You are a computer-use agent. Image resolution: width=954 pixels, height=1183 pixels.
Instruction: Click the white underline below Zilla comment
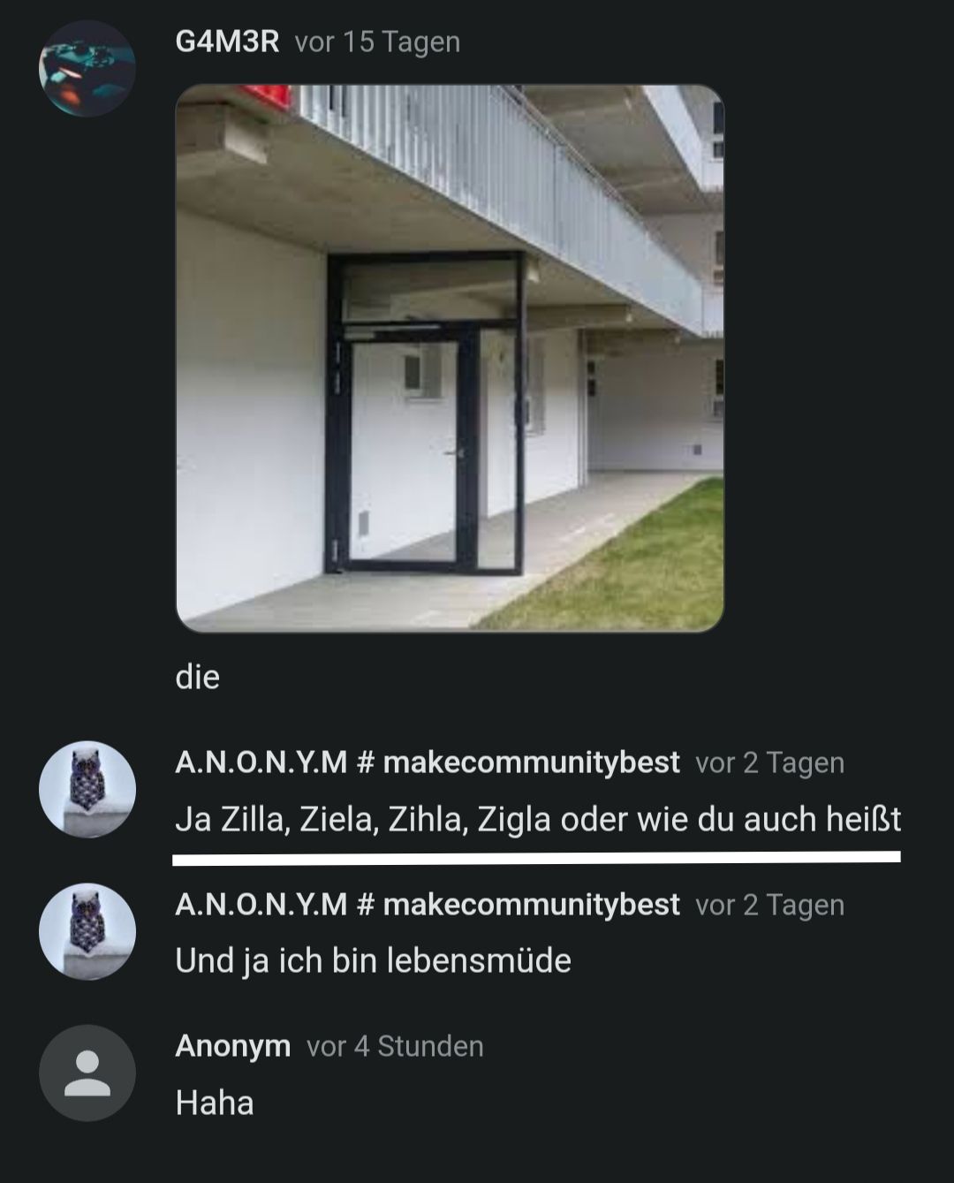click(536, 857)
